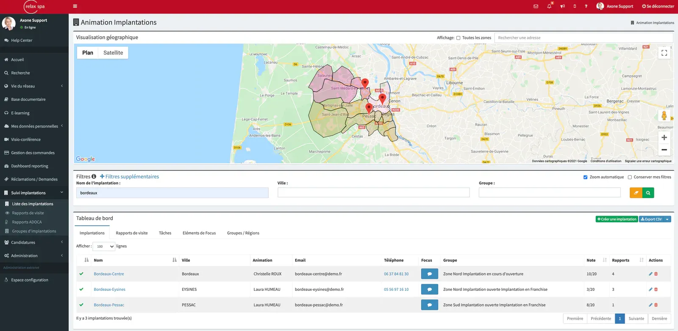This screenshot has height=331, width=678.
Task: Switch to Rapports de visite tab
Action: click(x=132, y=233)
